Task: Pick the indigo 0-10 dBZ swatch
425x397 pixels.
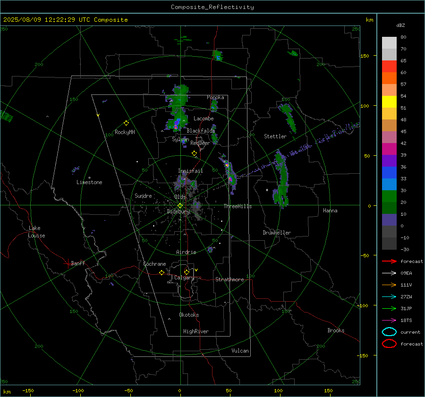Action: tap(389, 220)
